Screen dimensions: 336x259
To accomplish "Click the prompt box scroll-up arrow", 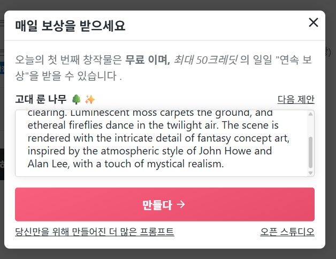I will point(310,114).
